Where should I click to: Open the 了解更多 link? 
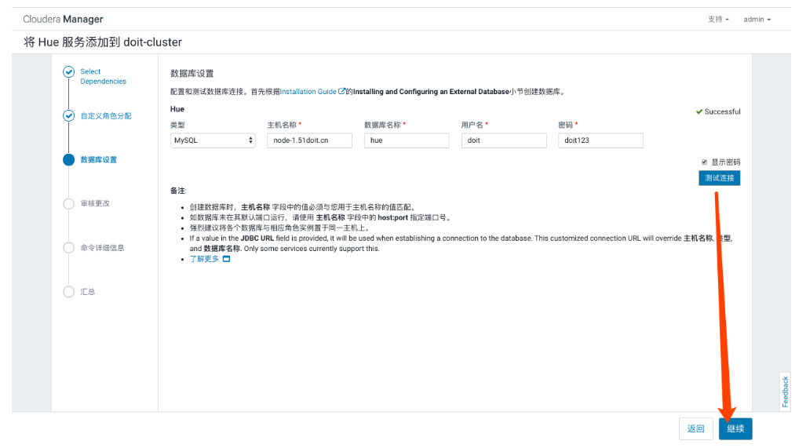pos(204,259)
